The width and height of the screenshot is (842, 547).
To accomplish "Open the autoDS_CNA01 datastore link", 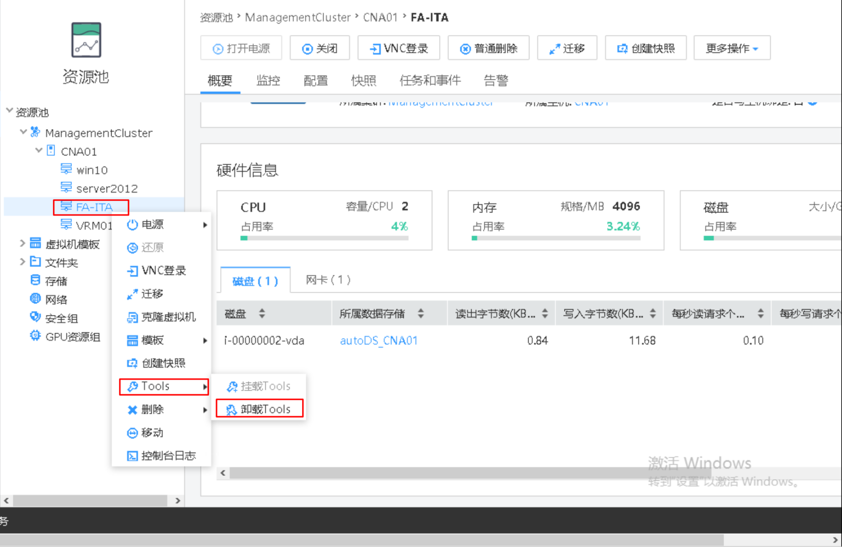I will pos(379,341).
